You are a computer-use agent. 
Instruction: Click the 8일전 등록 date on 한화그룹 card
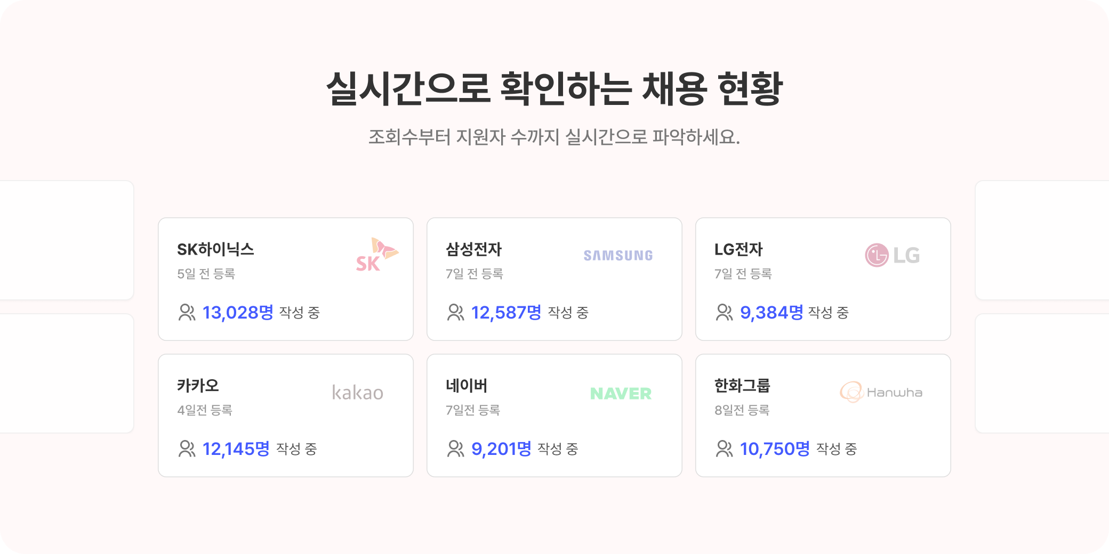point(742,410)
